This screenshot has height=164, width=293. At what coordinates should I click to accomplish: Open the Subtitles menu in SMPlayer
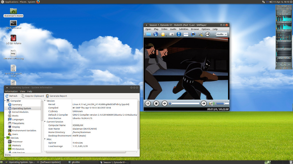183,29
